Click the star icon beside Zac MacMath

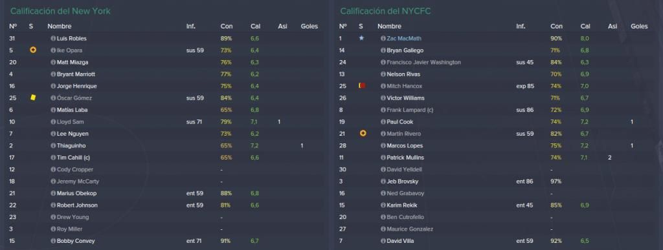361,38
